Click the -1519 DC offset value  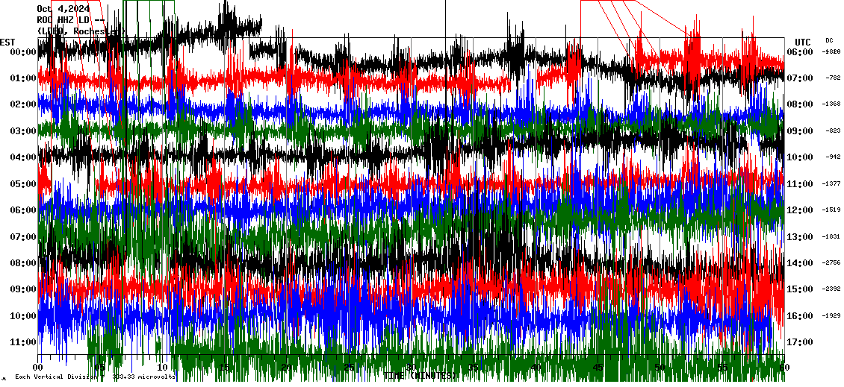pyautogui.click(x=832, y=210)
